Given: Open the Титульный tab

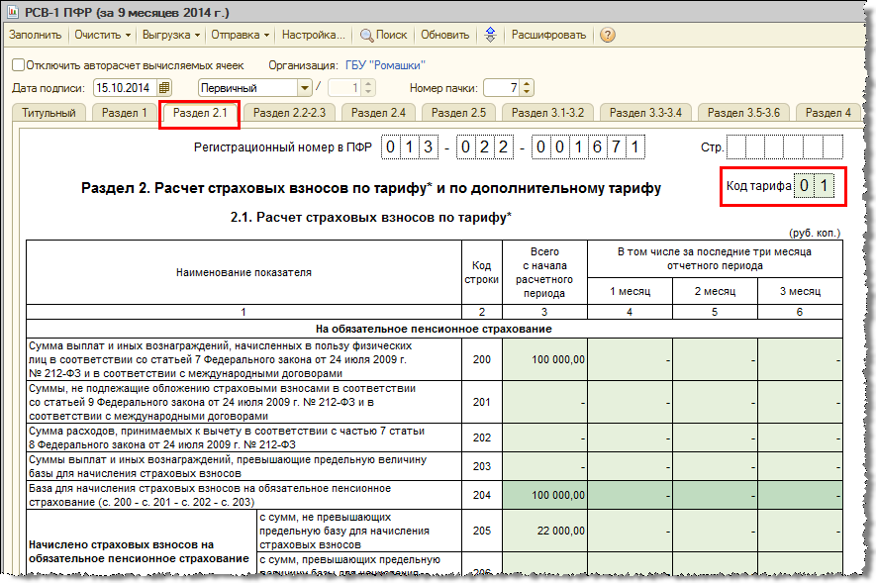Looking at the screenshot, I should pyautogui.click(x=49, y=113).
